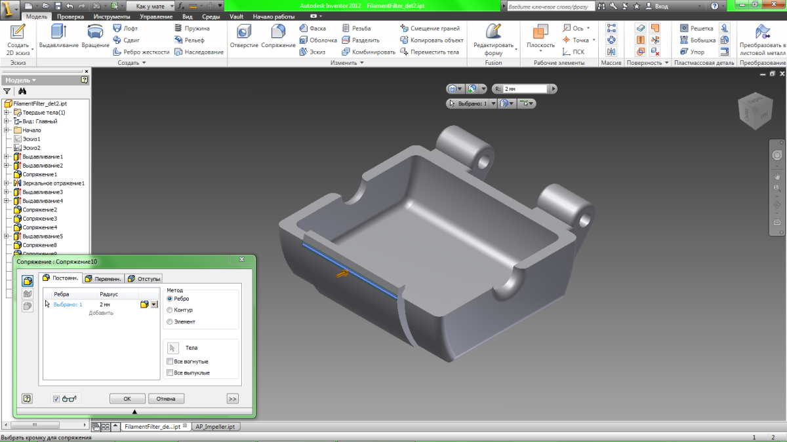Open the Как у мате material dropdown
Image resolution: width=787 pixels, height=442 pixels.
[150, 5]
